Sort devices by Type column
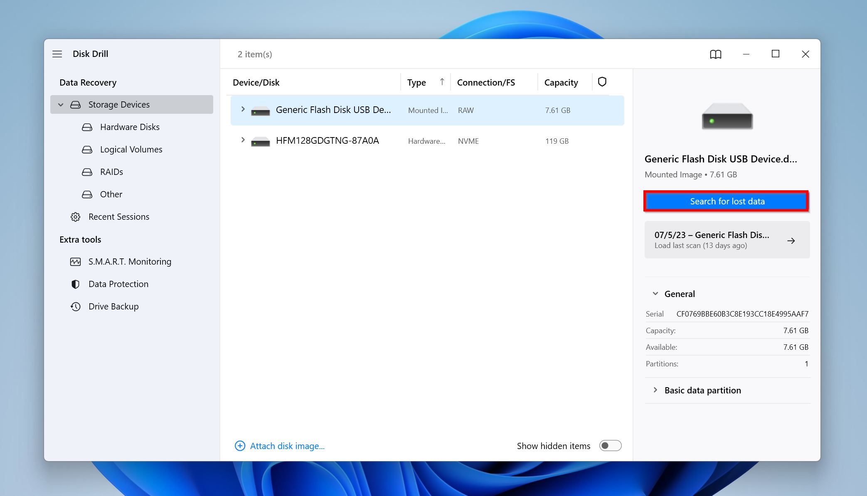The height and width of the screenshot is (496, 867). [x=417, y=82]
